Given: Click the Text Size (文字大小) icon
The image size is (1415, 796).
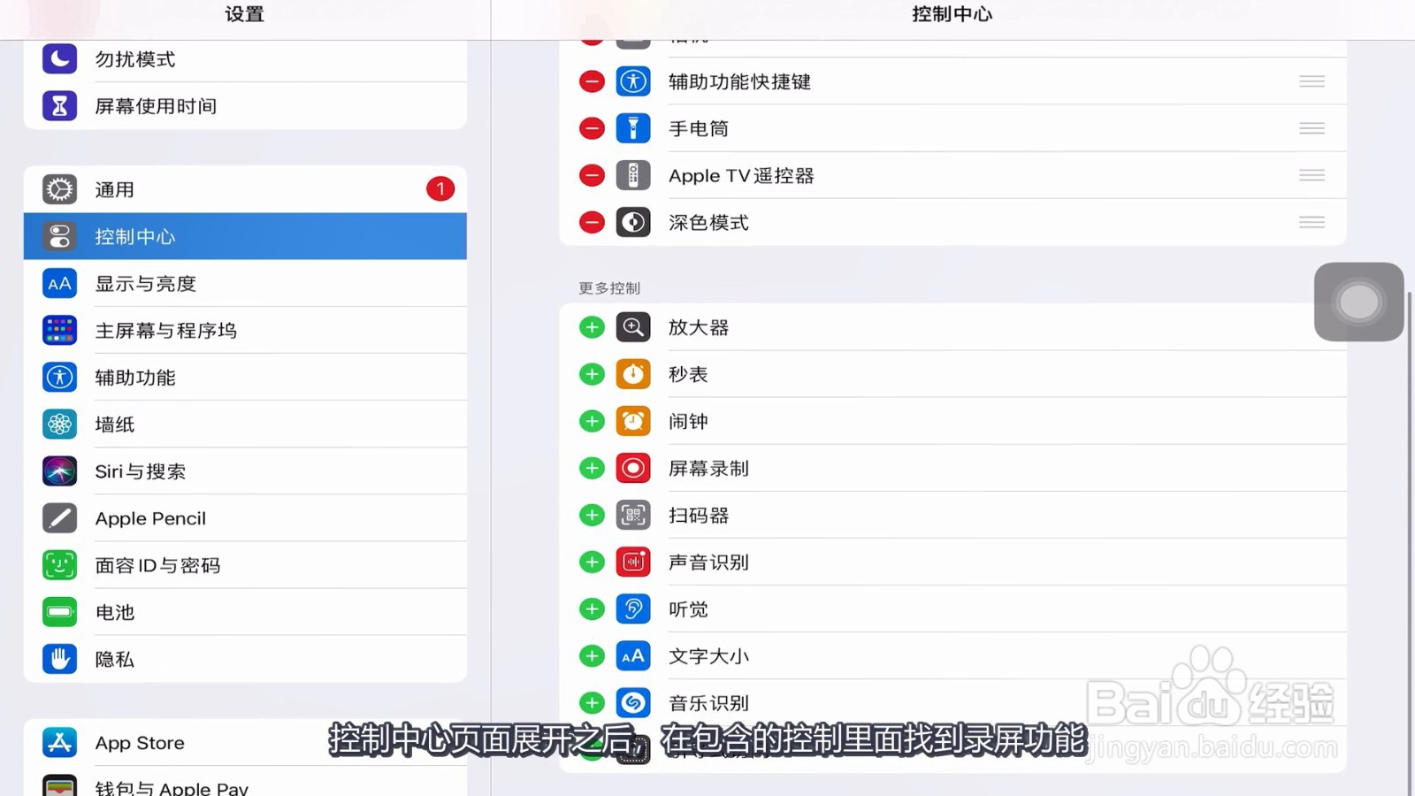Looking at the screenshot, I should point(633,655).
